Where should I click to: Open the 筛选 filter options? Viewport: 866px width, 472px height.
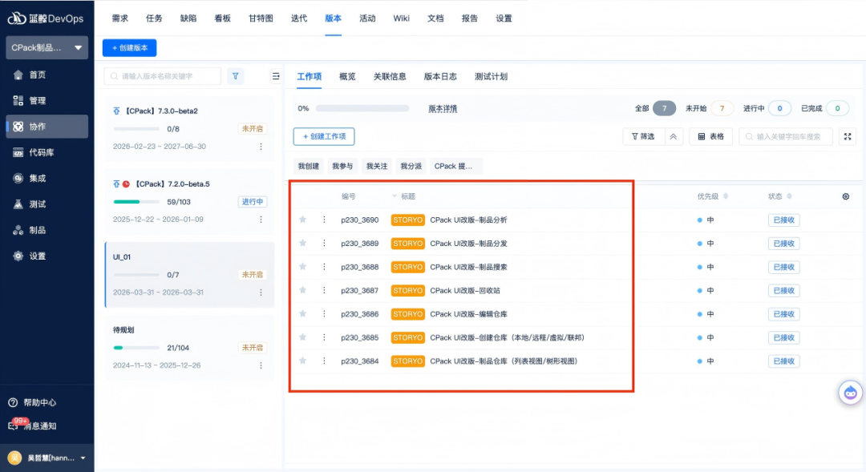[643, 136]
